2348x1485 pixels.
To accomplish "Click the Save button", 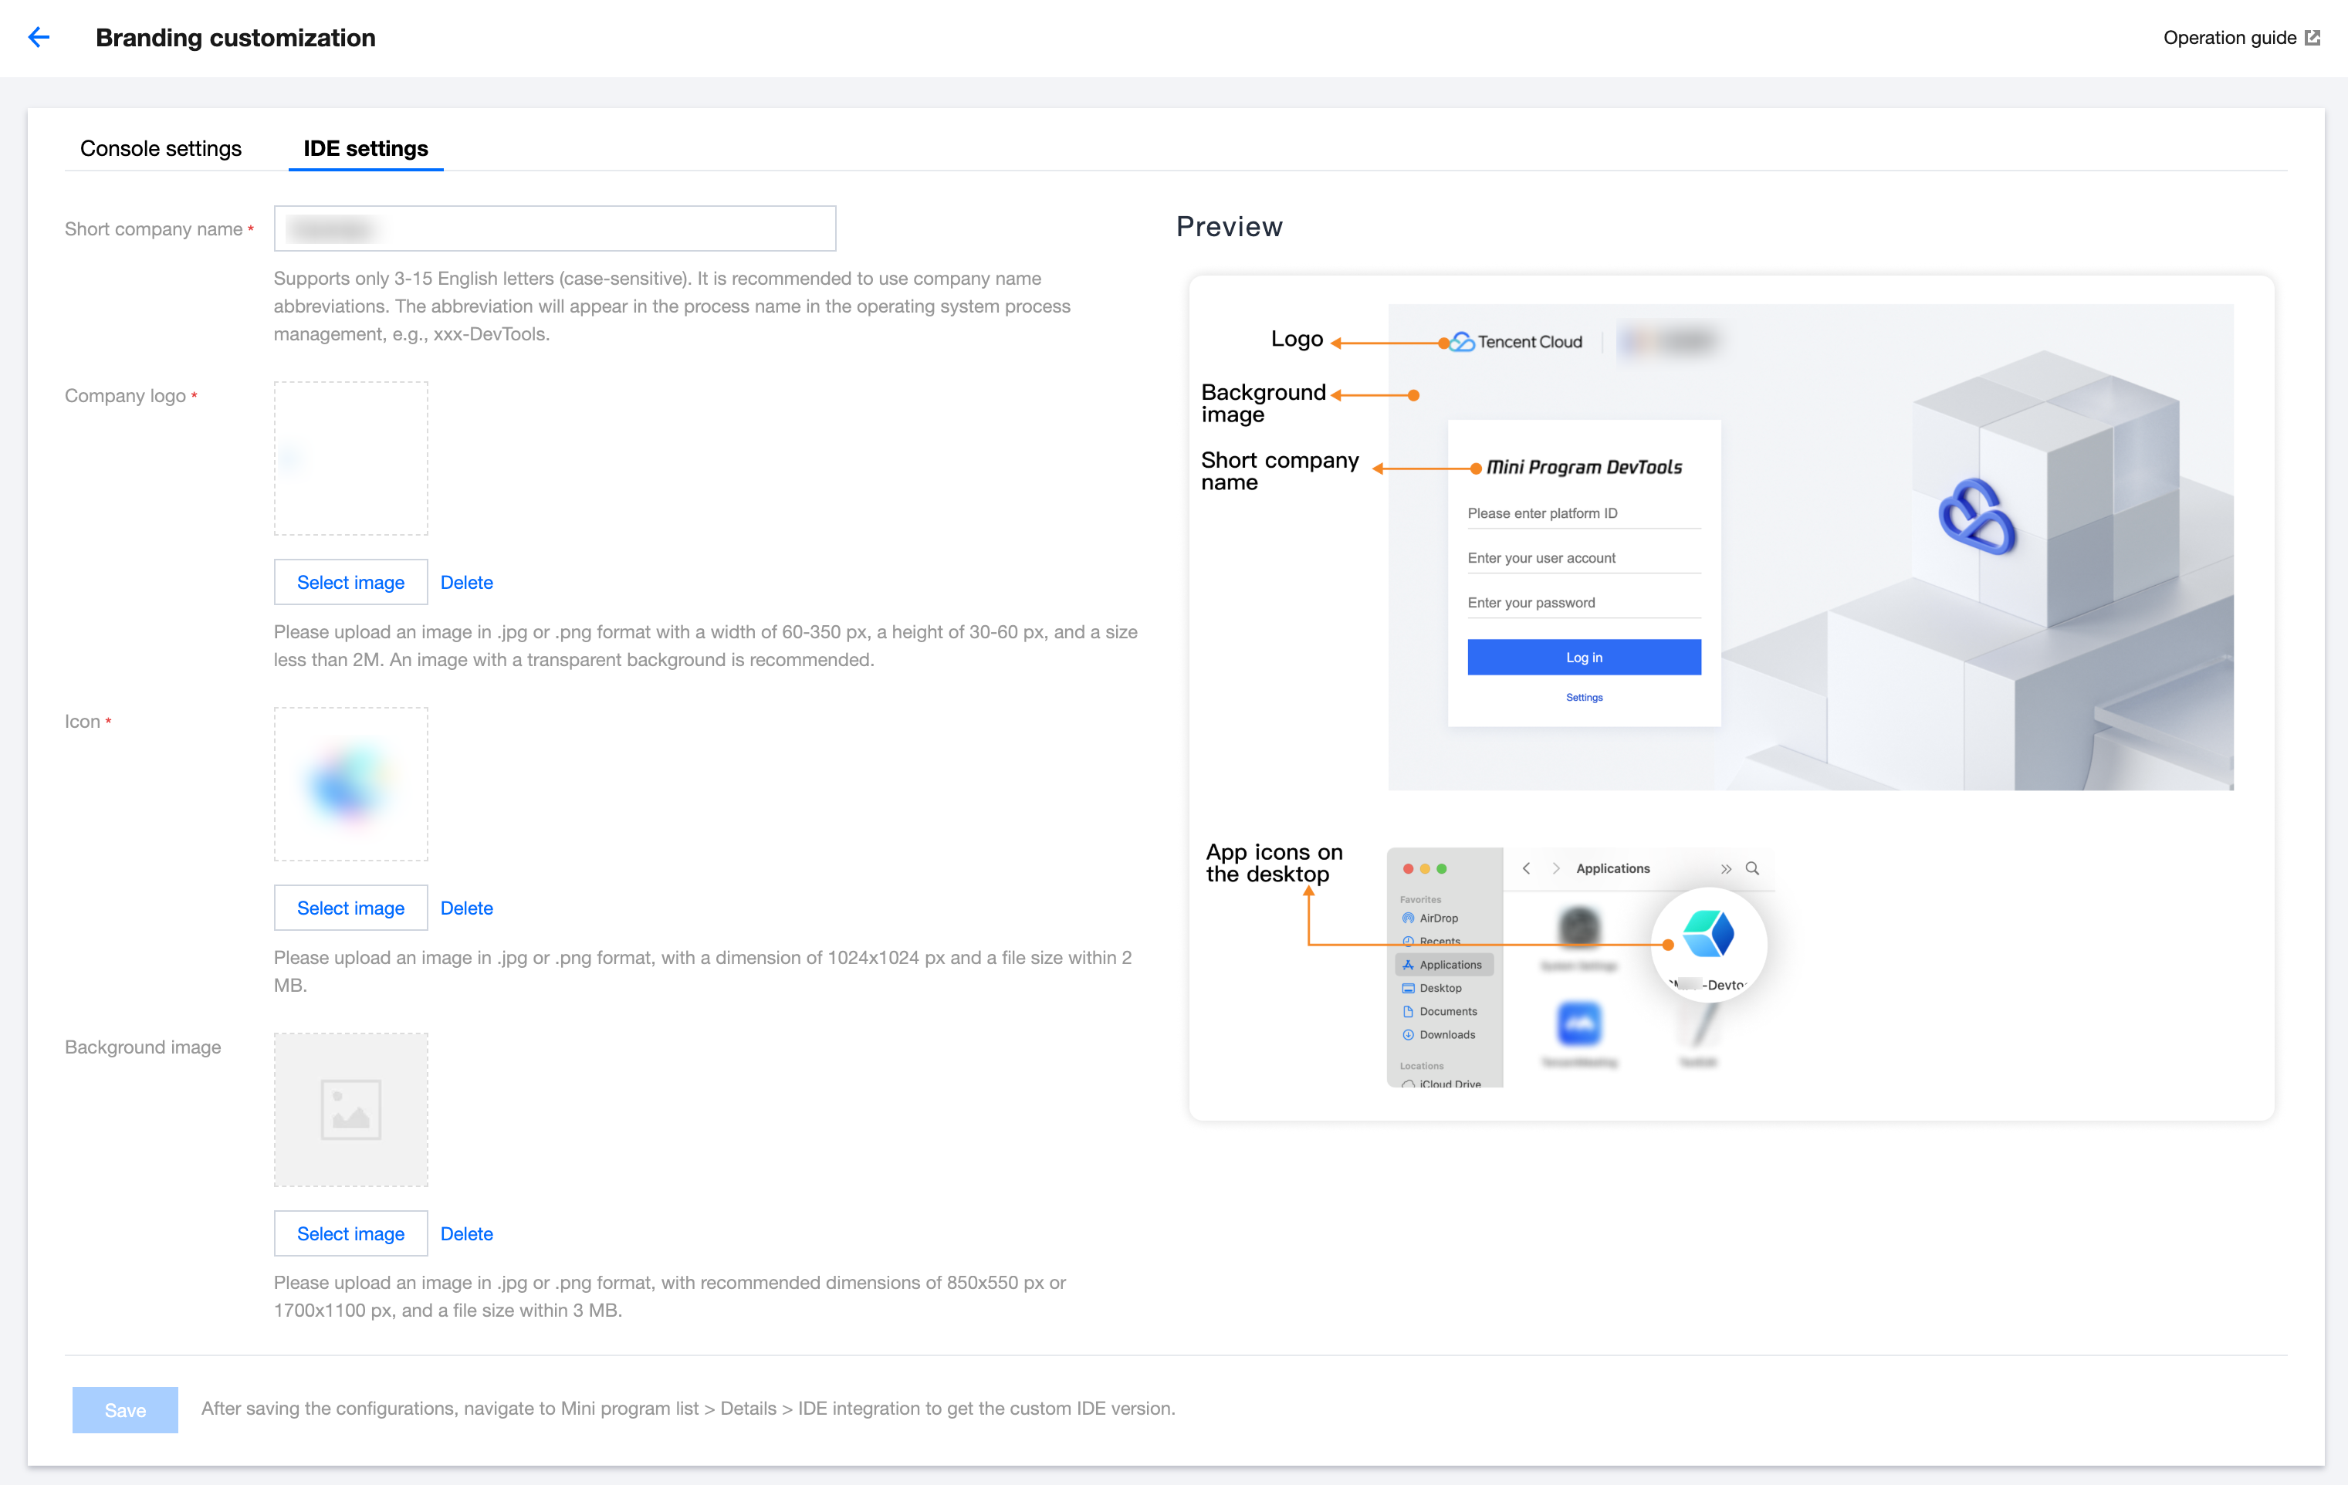I will 125,1409.
